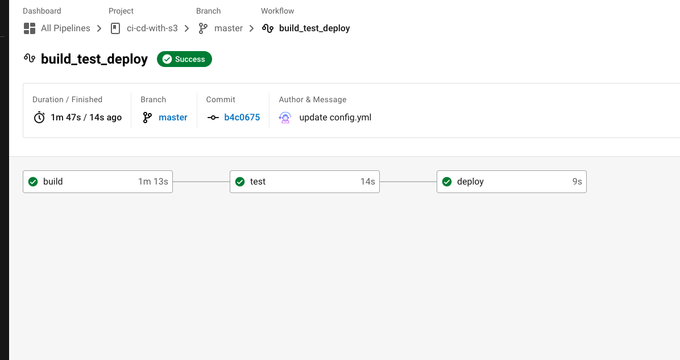The height and width of the screenshot is (360, 680).
Task: Open the ci-cd-with-s3 project breadcrumb
Action: [152, 28]
